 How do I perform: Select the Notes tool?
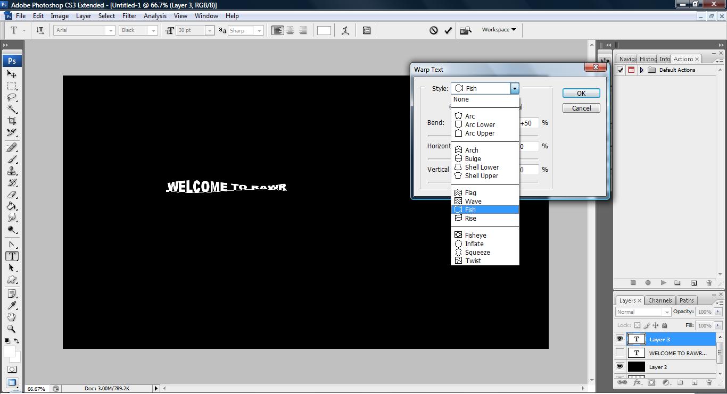(x=12, y=294)
